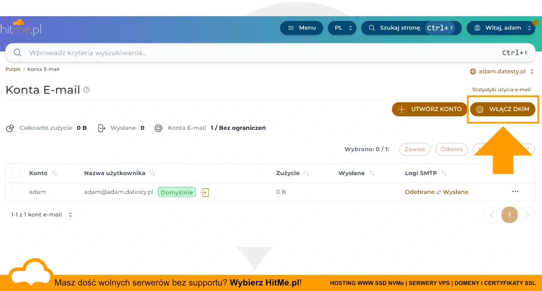Select page 1 in pagination
Viewport: 542px width, 291px height.
click(x=509, y=215)
